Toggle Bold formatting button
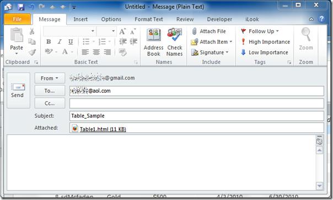Image resolution: width=333 pixels, height=200 pixels. tap(49, 42)
